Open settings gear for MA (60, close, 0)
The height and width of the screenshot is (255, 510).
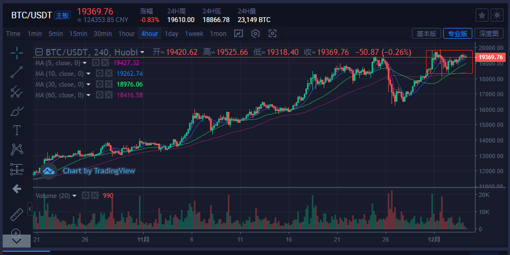click(x=100, y=95)
